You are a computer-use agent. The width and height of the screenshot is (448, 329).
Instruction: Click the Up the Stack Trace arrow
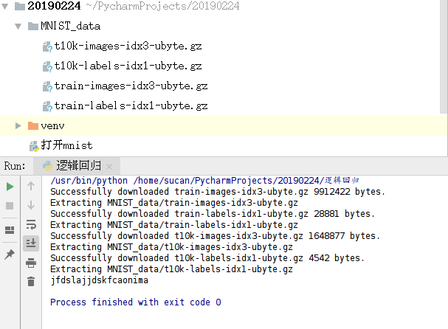(x=31, y=186)
